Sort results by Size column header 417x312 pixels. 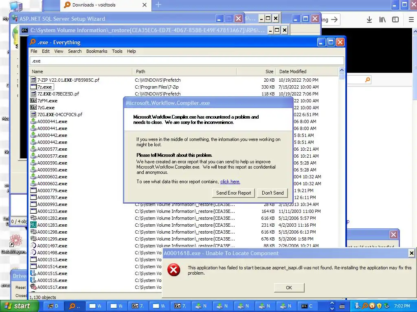[256, 71]
